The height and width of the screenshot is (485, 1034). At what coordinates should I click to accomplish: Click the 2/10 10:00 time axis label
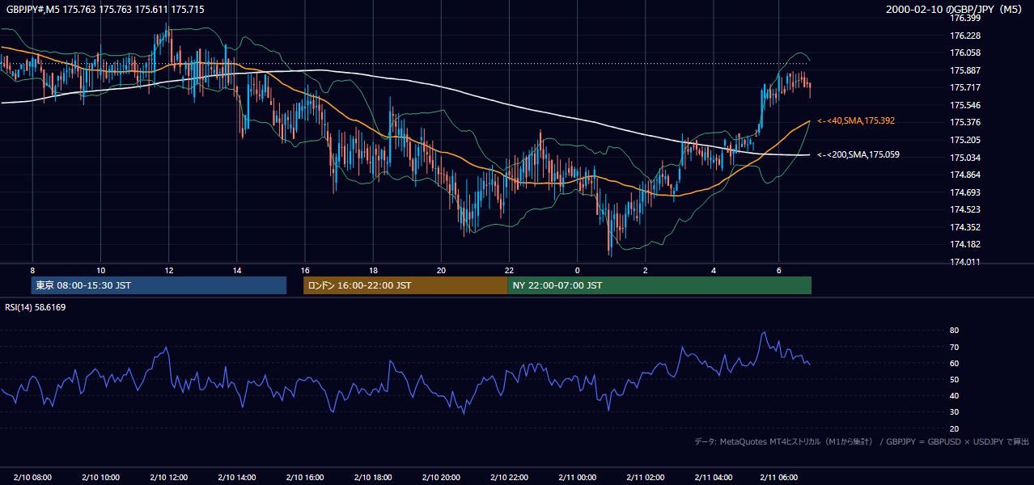click(x=101, y=477)
